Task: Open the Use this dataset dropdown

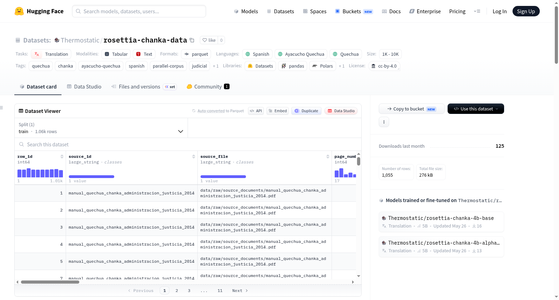Action: coord(476,109)
